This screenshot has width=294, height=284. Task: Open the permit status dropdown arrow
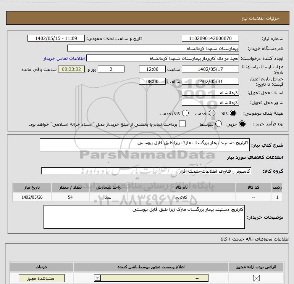(x=97, y=278)
